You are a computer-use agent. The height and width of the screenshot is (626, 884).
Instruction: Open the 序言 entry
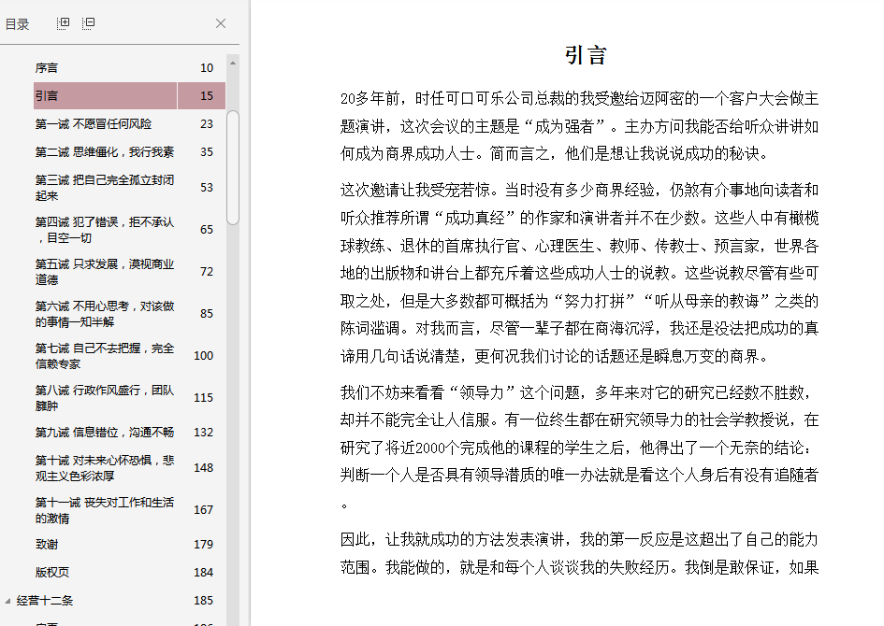click(46, 67)
